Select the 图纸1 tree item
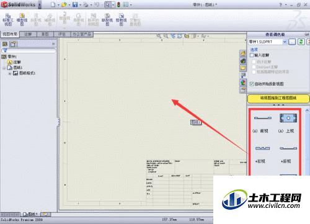Viewport: 310px width, 224px height. (x=15, y=68)
